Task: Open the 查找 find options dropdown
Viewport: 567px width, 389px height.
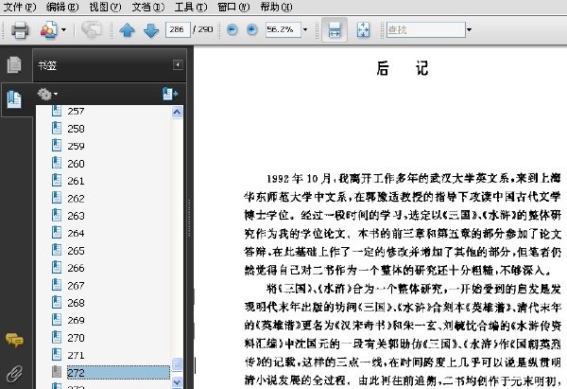Action: tap(469, 29)
